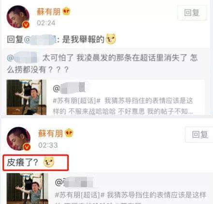Click the doge emoji after 皮癢了?
The width and height of the screenshot is (213, 204).
[49, 162]
